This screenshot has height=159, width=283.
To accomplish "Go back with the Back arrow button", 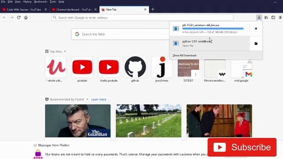I will tap(4, 18).
